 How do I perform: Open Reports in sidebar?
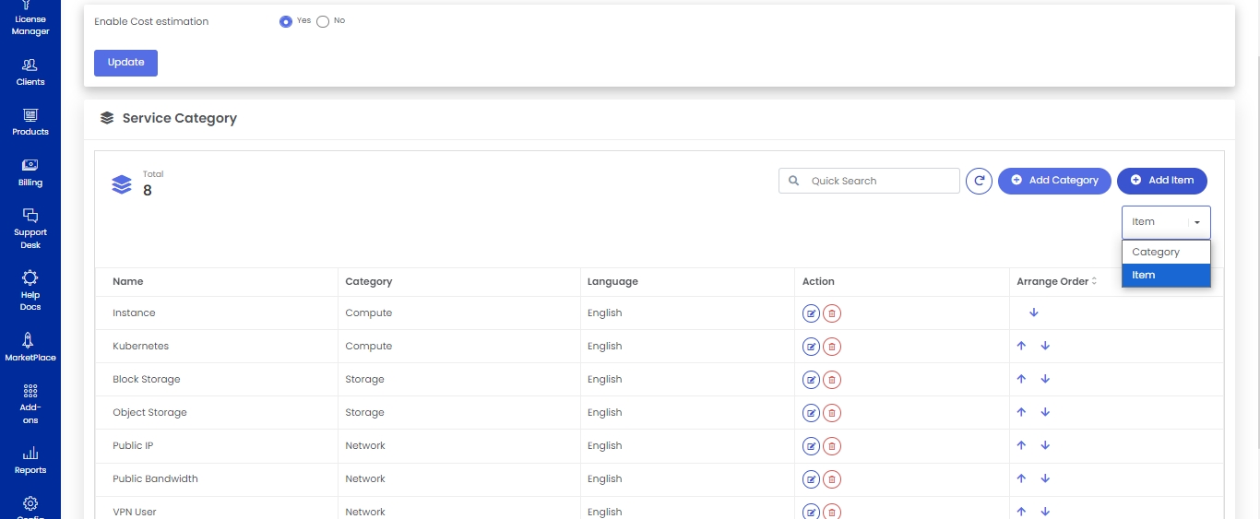tap(30, 461)
